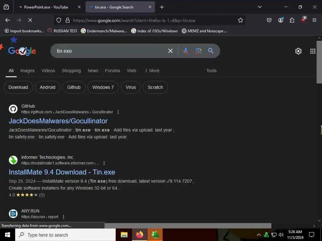View site security lock info

[x=67, y=20]
